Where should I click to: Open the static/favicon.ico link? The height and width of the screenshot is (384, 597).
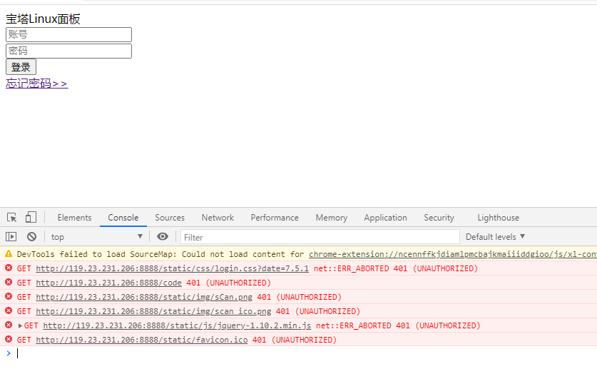point(142,340)
